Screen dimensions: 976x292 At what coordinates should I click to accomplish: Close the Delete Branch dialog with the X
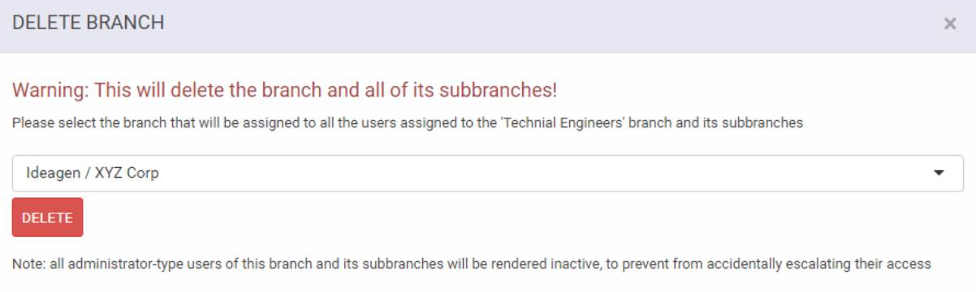(949, 24)
